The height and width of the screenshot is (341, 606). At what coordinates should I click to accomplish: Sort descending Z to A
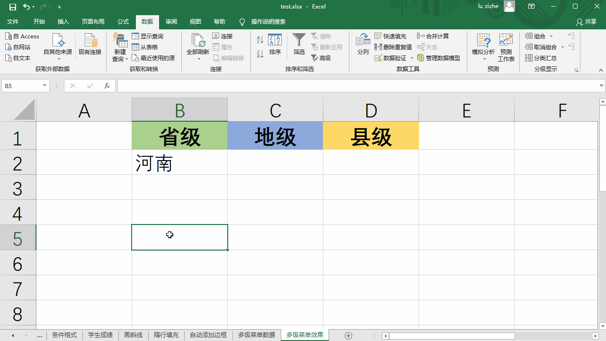pyautogui.click(x=260, y=54)
